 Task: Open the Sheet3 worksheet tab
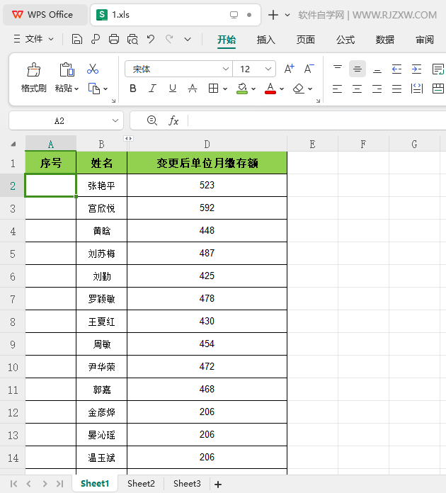click(187, 483)
